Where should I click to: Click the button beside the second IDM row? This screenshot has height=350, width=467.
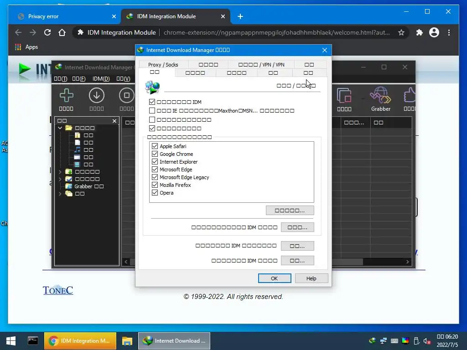297,246
